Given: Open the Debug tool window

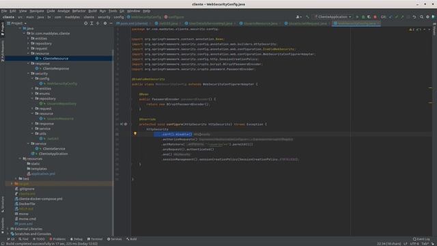Looking at the screenshot, I should 76,239.
